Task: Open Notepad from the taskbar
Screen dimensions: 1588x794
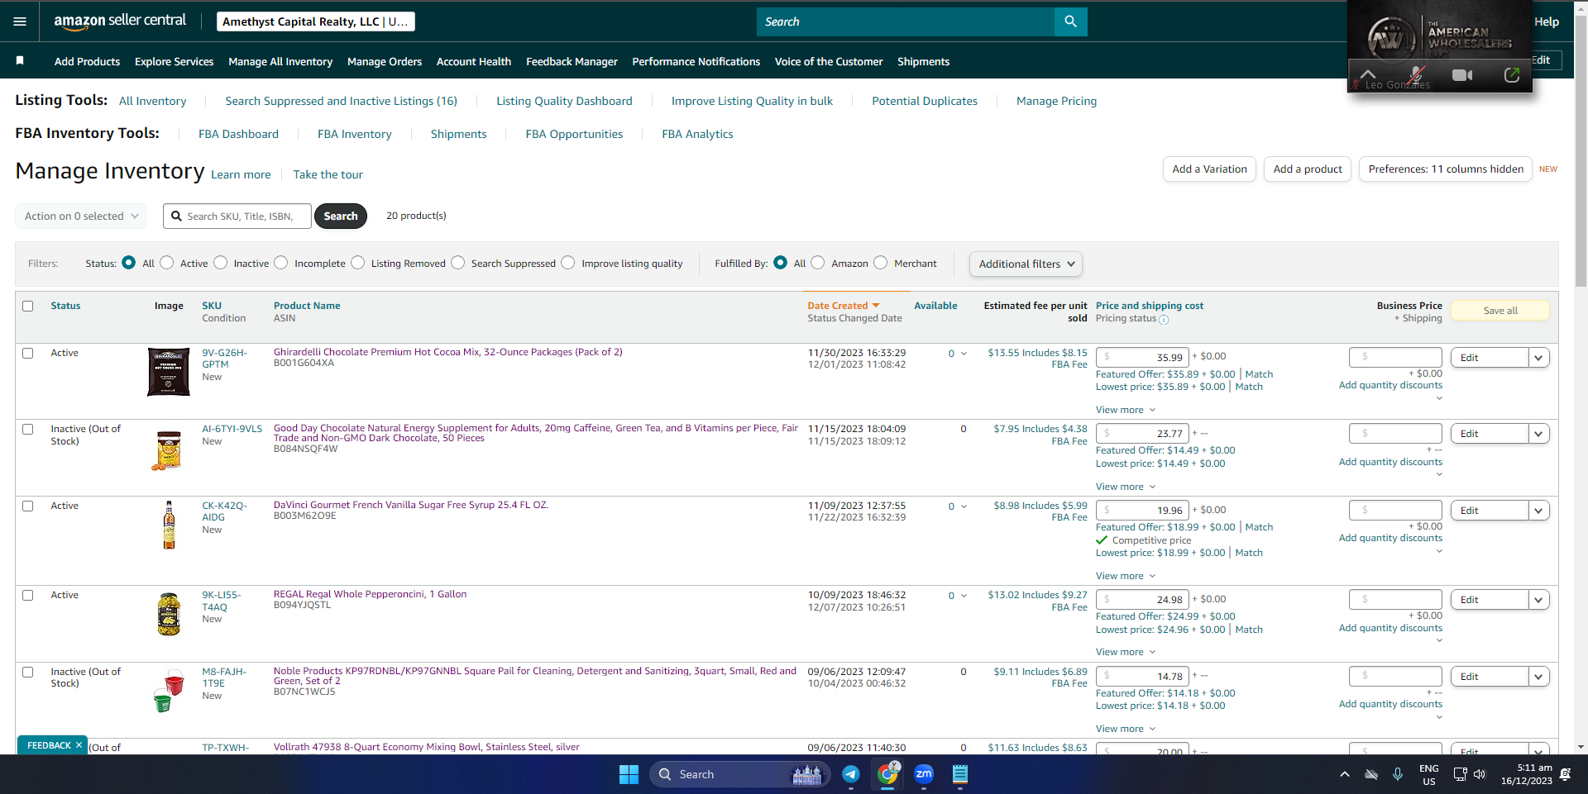Action: (x=959, y=774)
